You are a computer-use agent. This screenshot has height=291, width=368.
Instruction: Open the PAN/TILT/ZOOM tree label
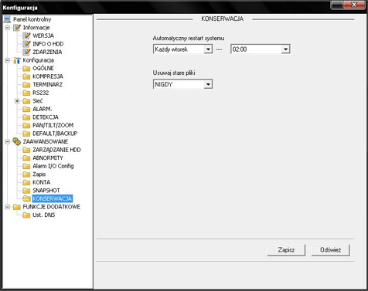[x=53, y=125]
